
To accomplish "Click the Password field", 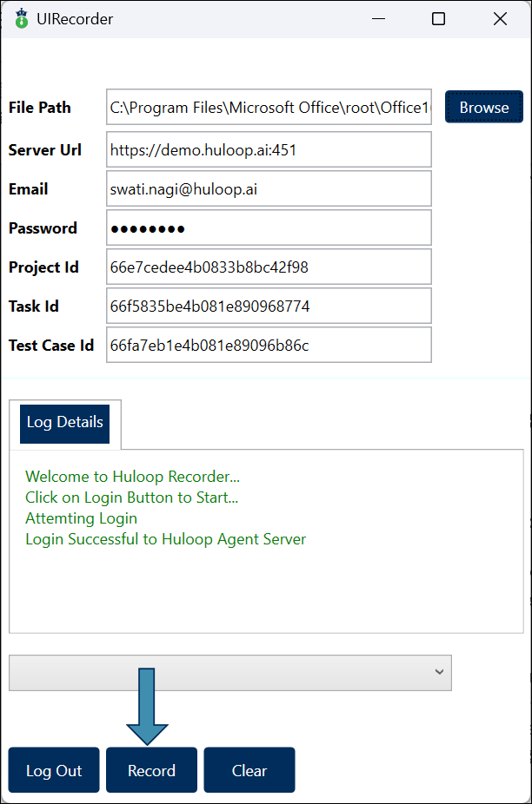I will (269, 227).
